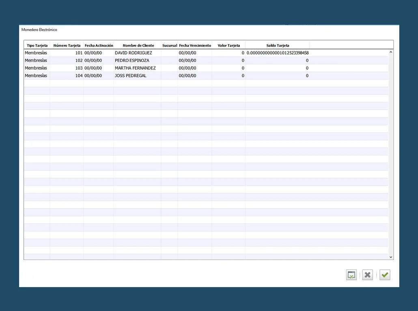Viewport: 418px width, 311px height.
Task: Click the Saldo Tarjeta column header
Action: (278, 45)
